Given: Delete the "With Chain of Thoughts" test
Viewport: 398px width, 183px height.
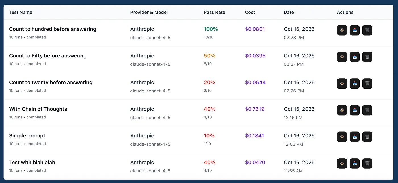Looking at the screenshot, I should click(x=367, y=110).
